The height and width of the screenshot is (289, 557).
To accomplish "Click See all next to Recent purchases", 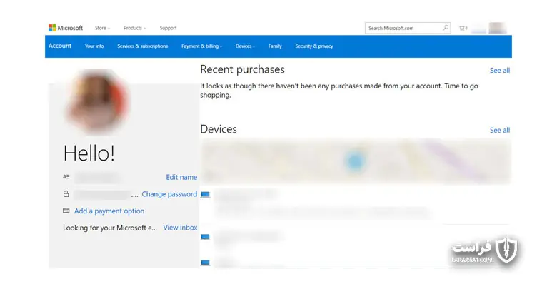I will (499, 71).
